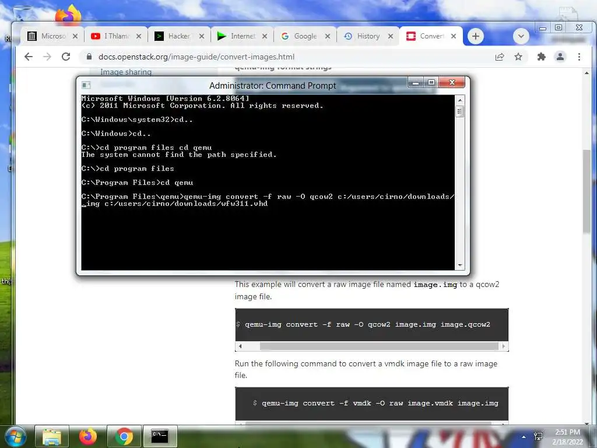This screenshot has width=597, height=448.
Task: Open the Extensions puzzle icon
Action: pyautogui.click(x=541, y=57)
